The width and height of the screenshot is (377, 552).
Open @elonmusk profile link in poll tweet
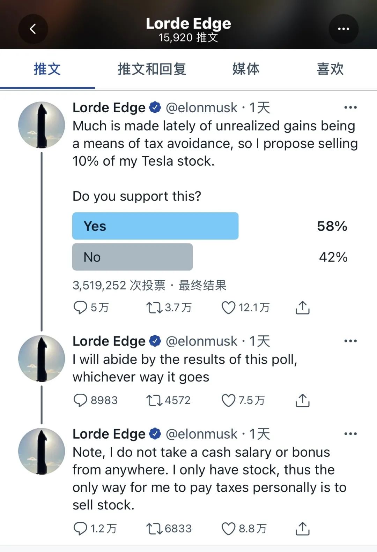201,107
